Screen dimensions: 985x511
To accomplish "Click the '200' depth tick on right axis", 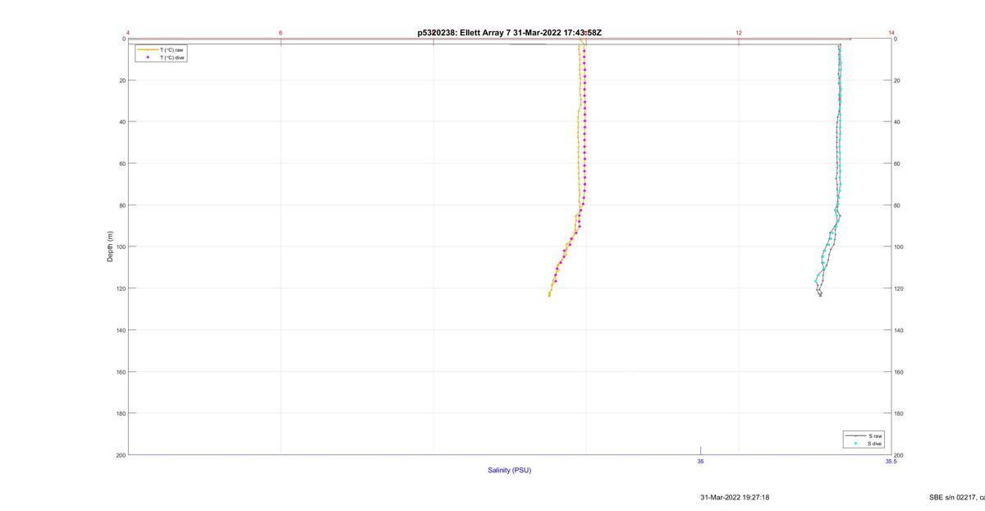I will 899,455.
